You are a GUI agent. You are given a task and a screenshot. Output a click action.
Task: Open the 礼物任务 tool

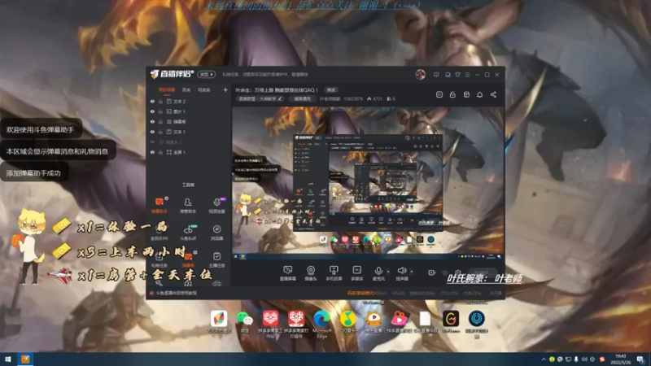[159, 259]
